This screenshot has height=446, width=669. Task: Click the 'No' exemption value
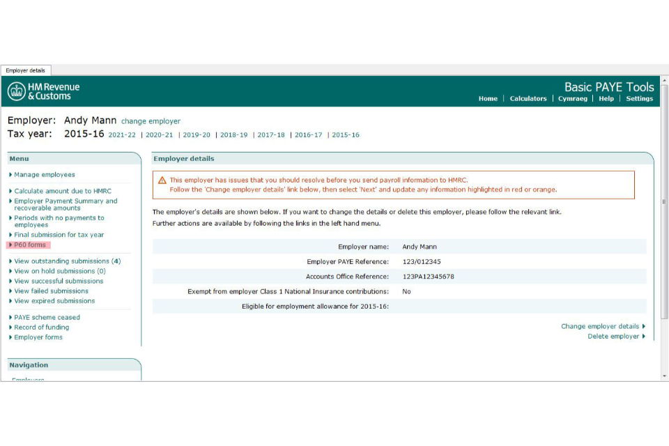click(406, 291)
